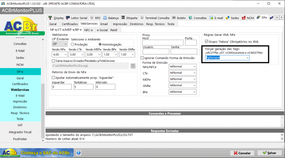Click the Salvar button

tap(269, 153)
